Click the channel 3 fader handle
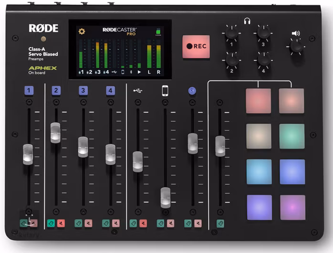The width and height of the screenshot is (333, 253). click(83, 147)
